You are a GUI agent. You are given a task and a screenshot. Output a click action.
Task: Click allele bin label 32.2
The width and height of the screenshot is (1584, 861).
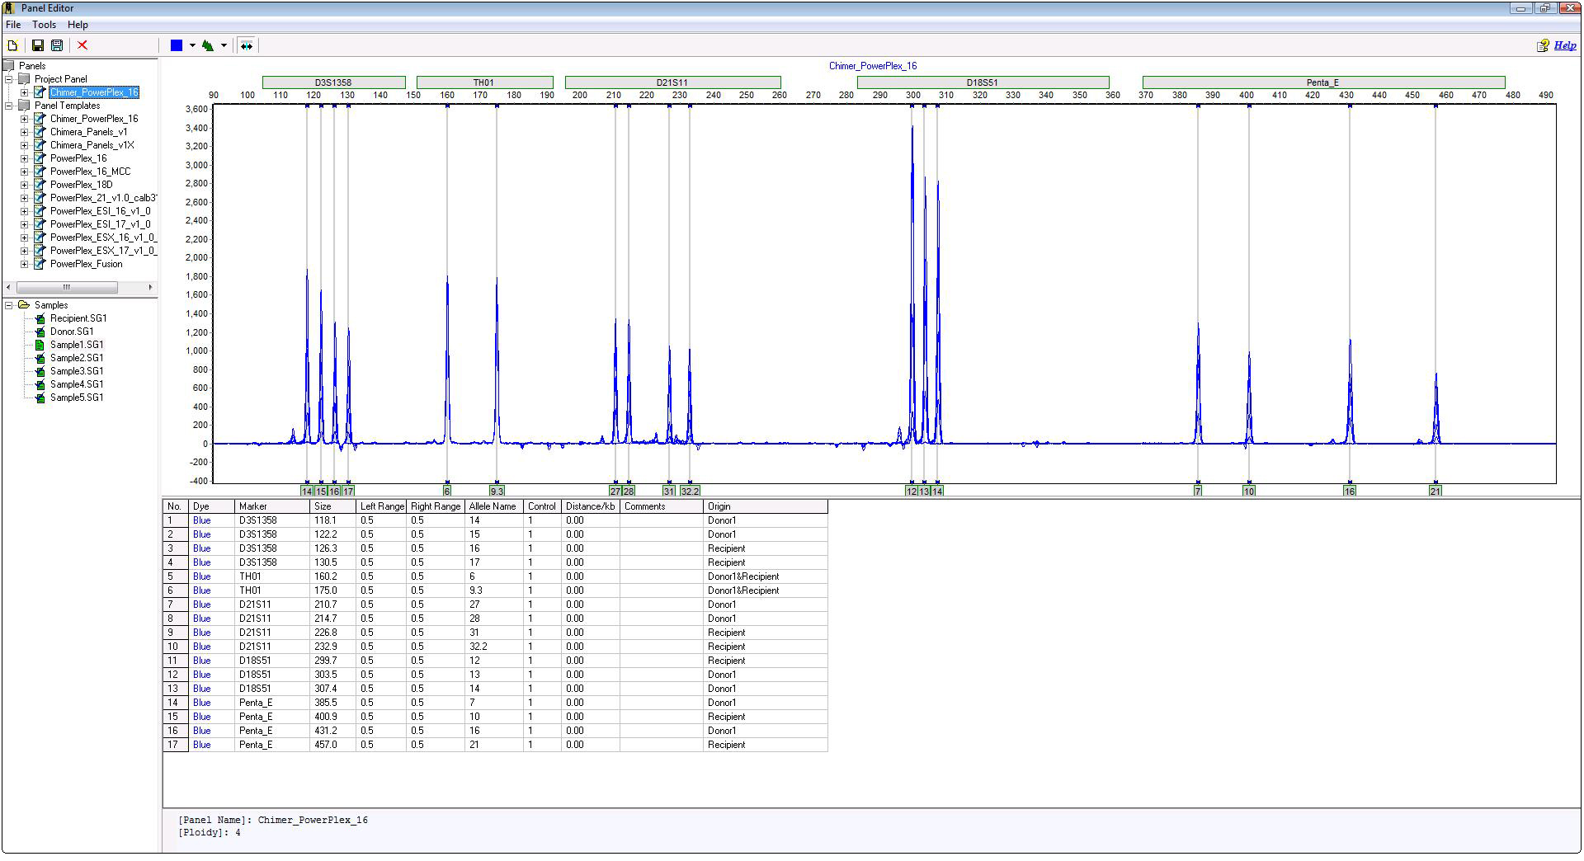(x=690, y=491)
